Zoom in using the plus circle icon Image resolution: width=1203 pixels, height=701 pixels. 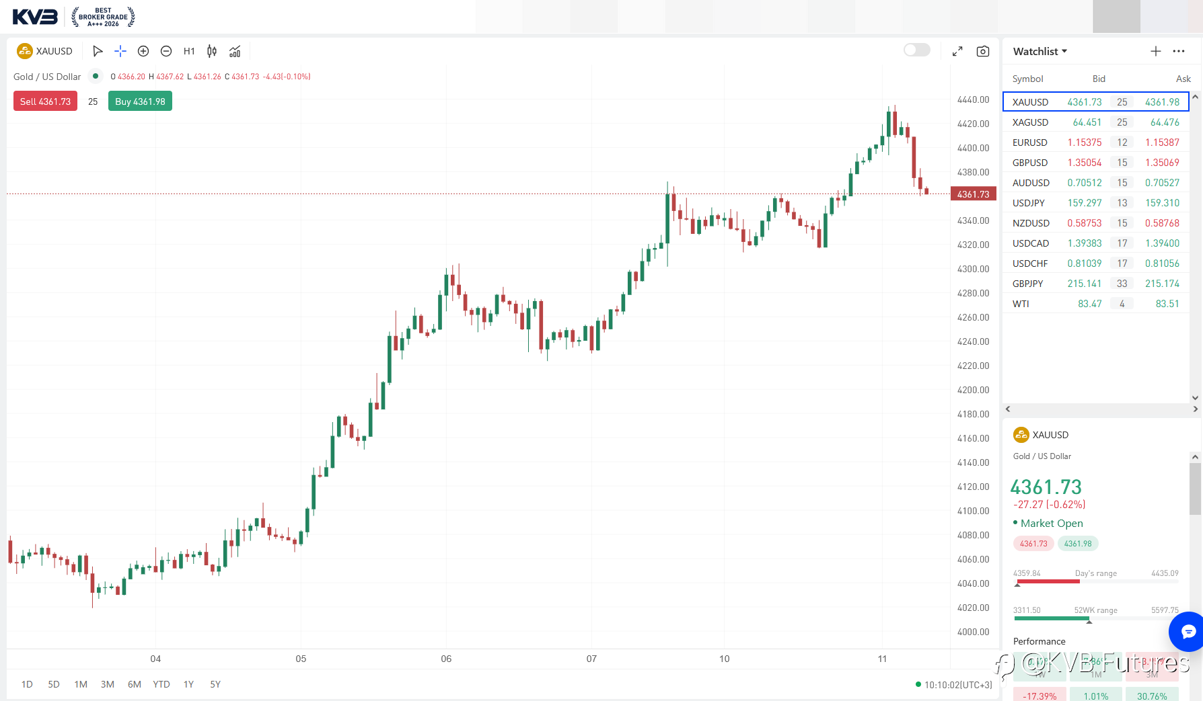pyautogui.click(x=143, y=51)
